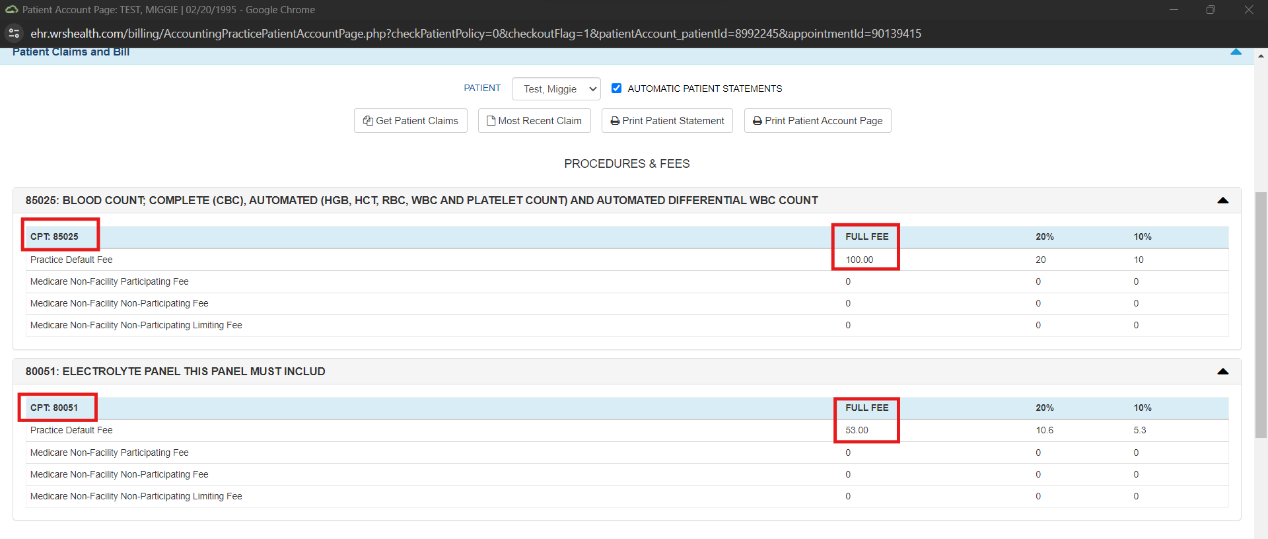Click the browser URL address field
The image size is (1268, 539).
point(475,34)
